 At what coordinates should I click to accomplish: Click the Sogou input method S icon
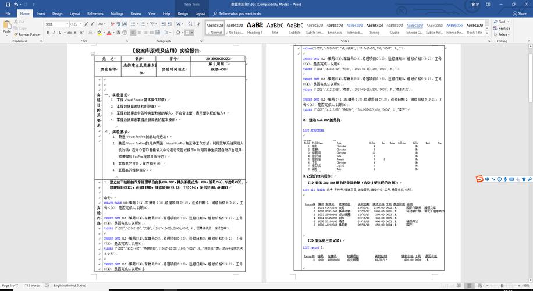[479, 179]
